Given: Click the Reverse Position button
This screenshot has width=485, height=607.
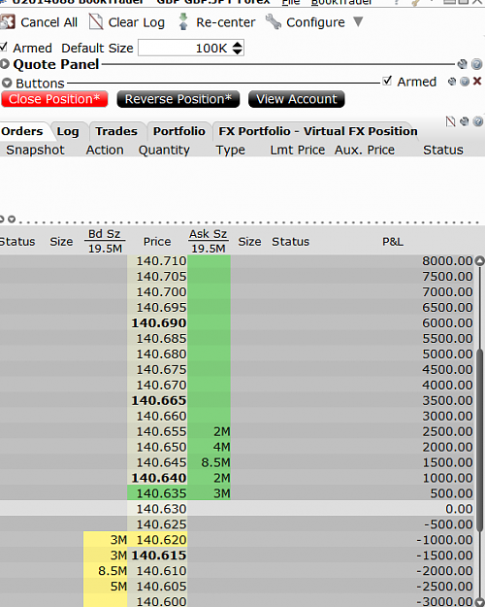Looking at the screenshot, I should click(x=178, y=99).
